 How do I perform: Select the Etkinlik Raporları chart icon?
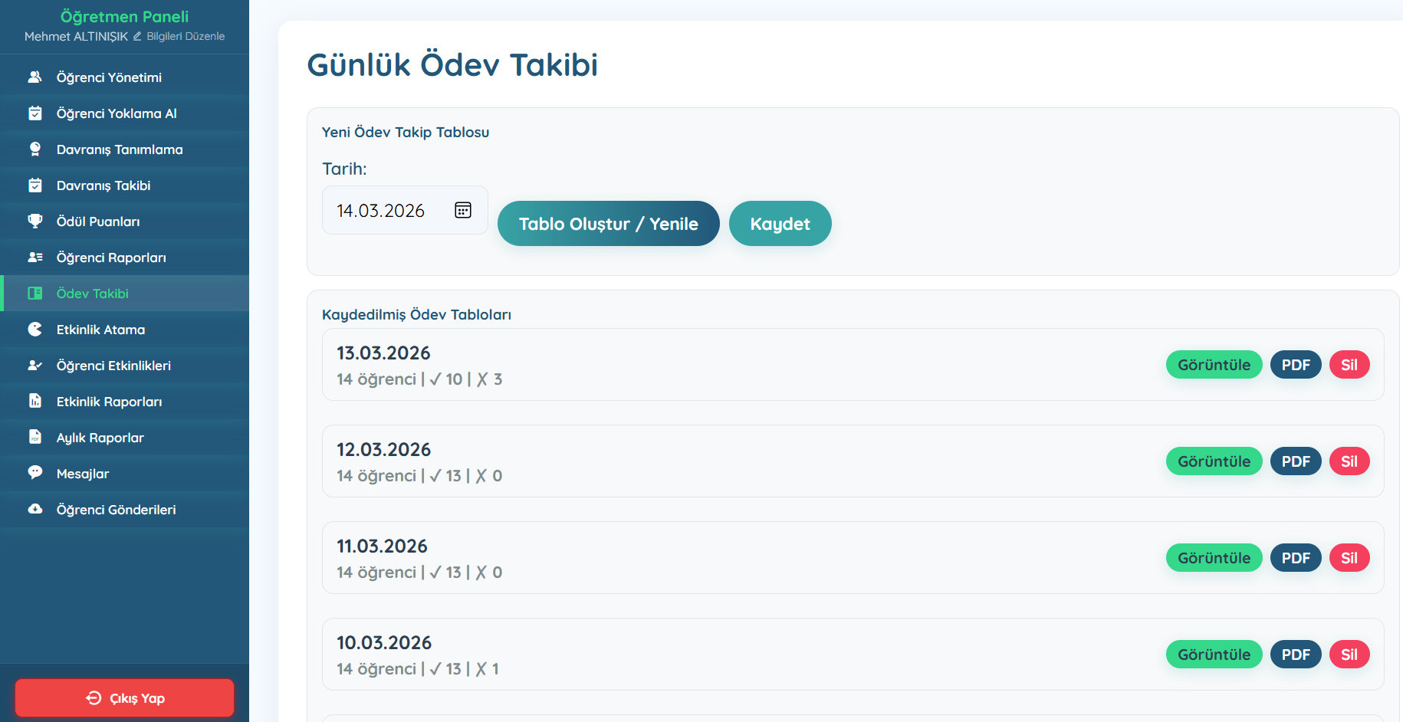(35, 401)
